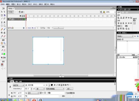Open the character position dropdown
Image resolution: width=139 pixels, height=101 pixels.
tap(40, 89)
